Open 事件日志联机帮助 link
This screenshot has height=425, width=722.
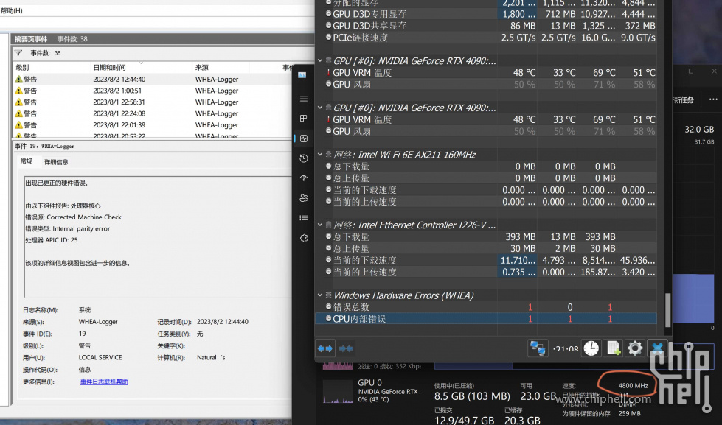tap(104, 382)
